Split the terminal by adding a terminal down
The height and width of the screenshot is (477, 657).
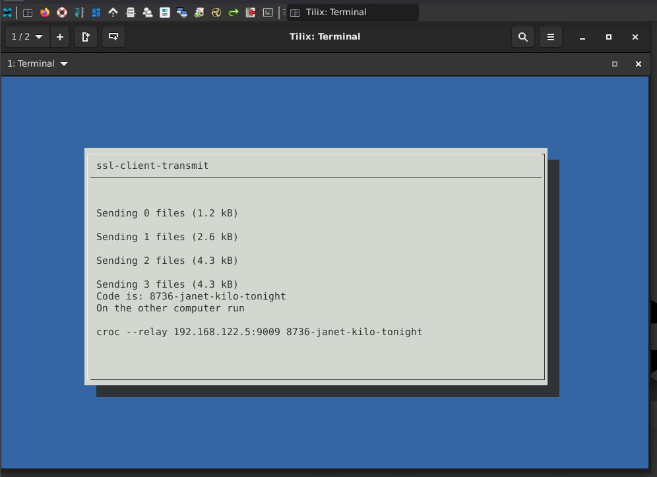(113, 38)
